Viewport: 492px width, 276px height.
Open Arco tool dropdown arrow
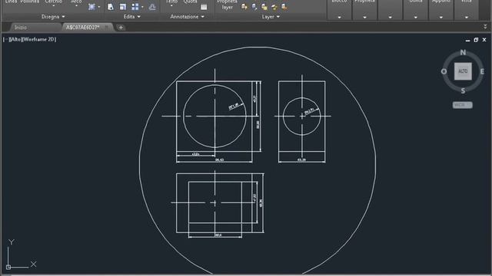click(x=76, y=6)
